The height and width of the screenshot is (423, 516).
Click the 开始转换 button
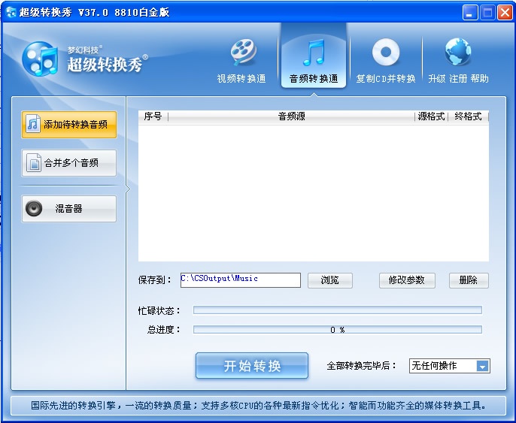point(252,365)
